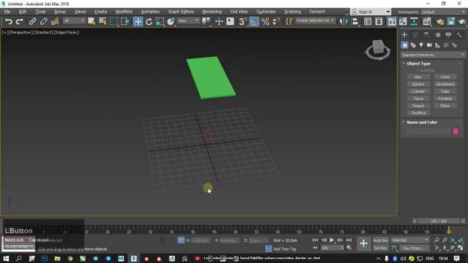
Task: Open the Workspaces Default dropdown
Action: 444,12
